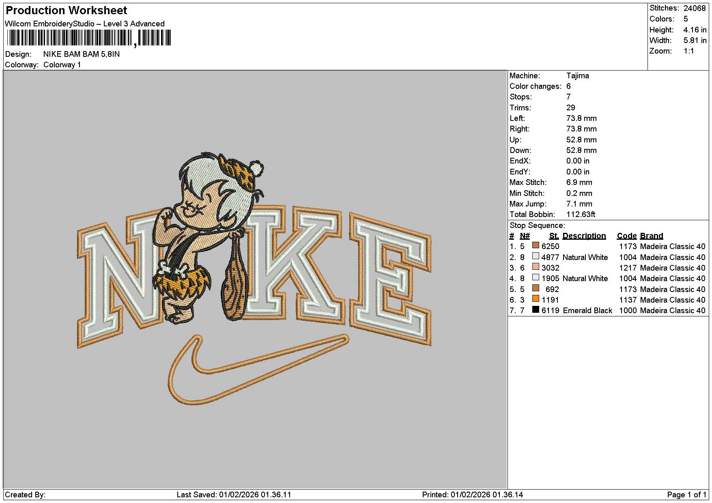
Task: Click "Natural White" in stop row 2
Action: click(x=585, y=257)
